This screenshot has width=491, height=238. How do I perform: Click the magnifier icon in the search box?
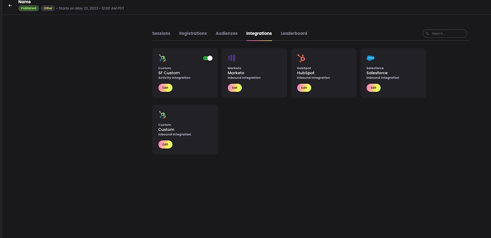(x=427, y=34)
